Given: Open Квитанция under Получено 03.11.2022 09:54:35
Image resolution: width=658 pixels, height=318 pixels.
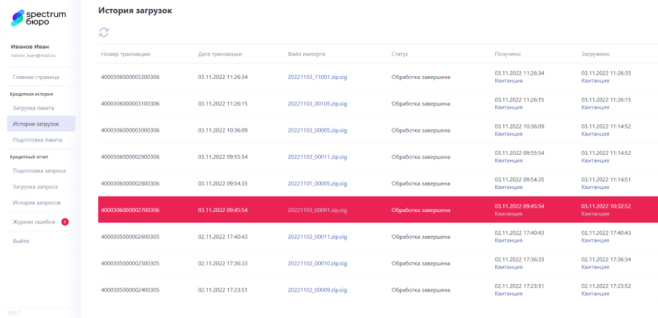Looking at the screenshot, I should pyautogui.click(x=509, y=187).
